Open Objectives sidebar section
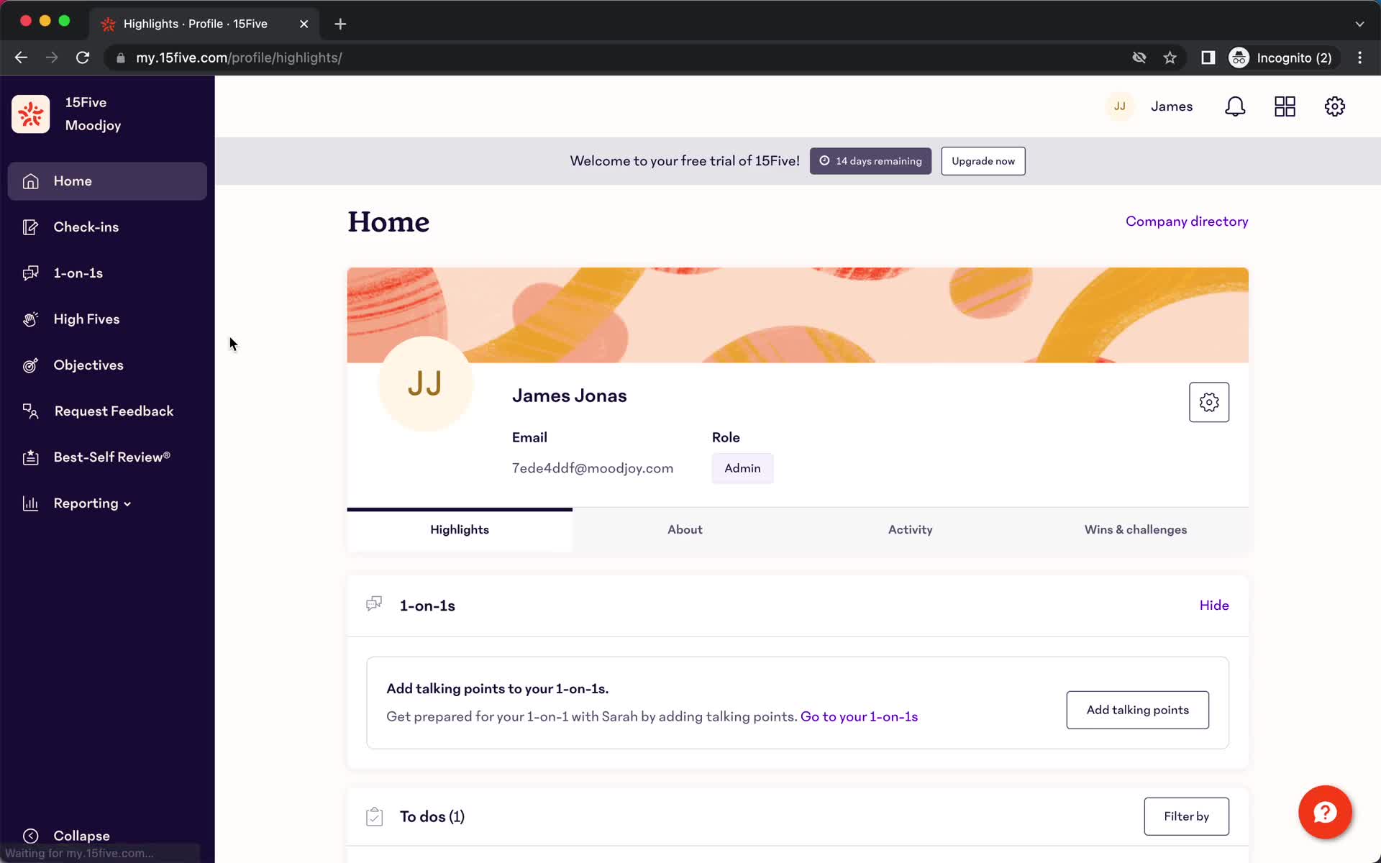Image resolution: width=1381 pixels, height=863 pixels. click(88, 365)
